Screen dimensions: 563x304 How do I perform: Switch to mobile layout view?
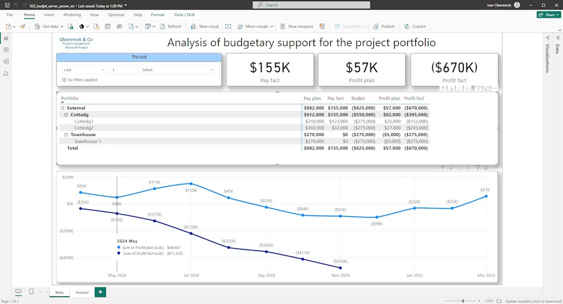pos(31,292)
